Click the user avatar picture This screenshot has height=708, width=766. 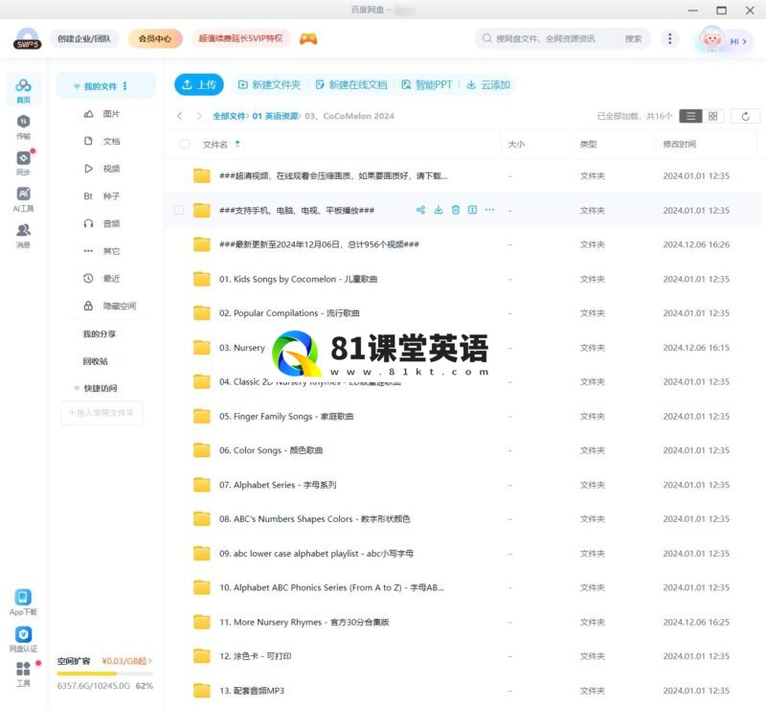tap(711, 38)
